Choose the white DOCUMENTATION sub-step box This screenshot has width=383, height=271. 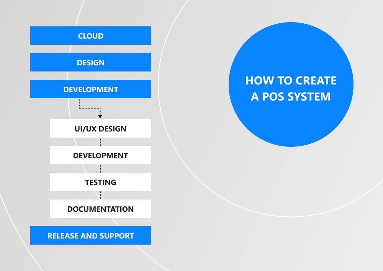(x=100, y=209)
